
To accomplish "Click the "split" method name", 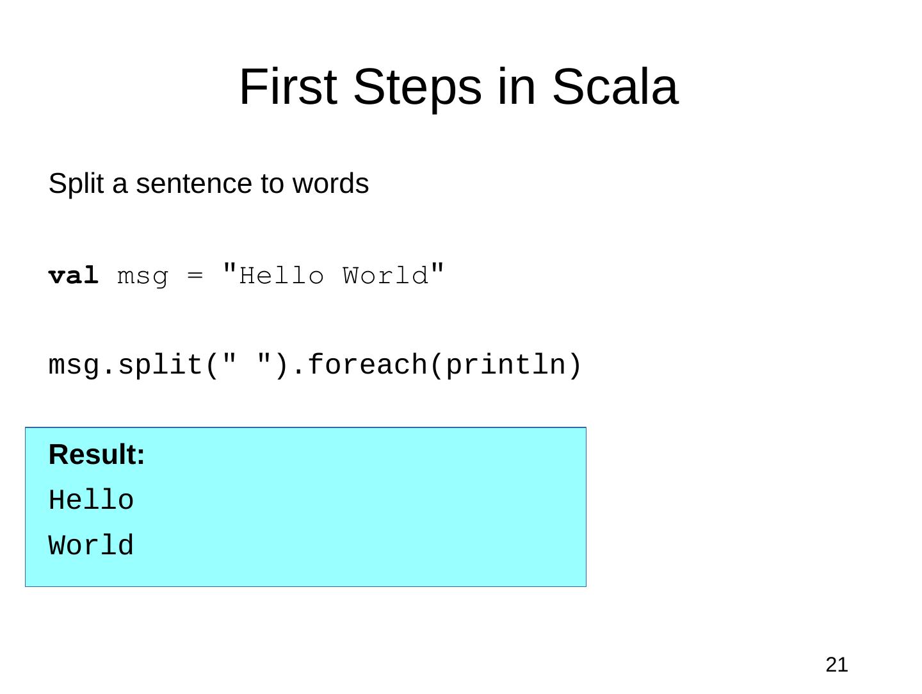I will [x=160, y=365].
